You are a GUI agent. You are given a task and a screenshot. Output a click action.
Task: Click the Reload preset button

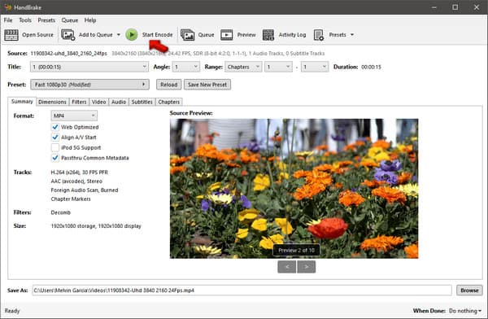(168, 85)
